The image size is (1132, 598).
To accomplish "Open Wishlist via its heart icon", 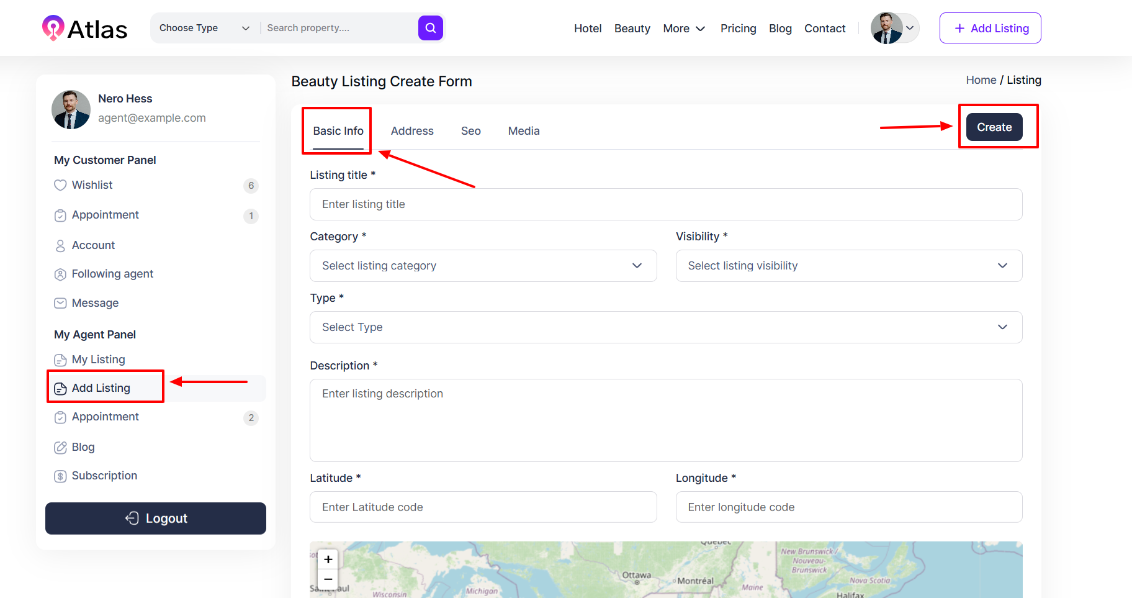I will (60, 185).
